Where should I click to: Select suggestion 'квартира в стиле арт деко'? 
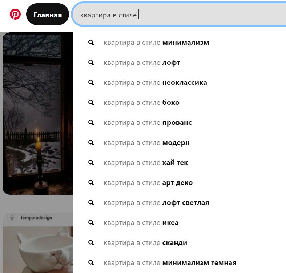148,183
